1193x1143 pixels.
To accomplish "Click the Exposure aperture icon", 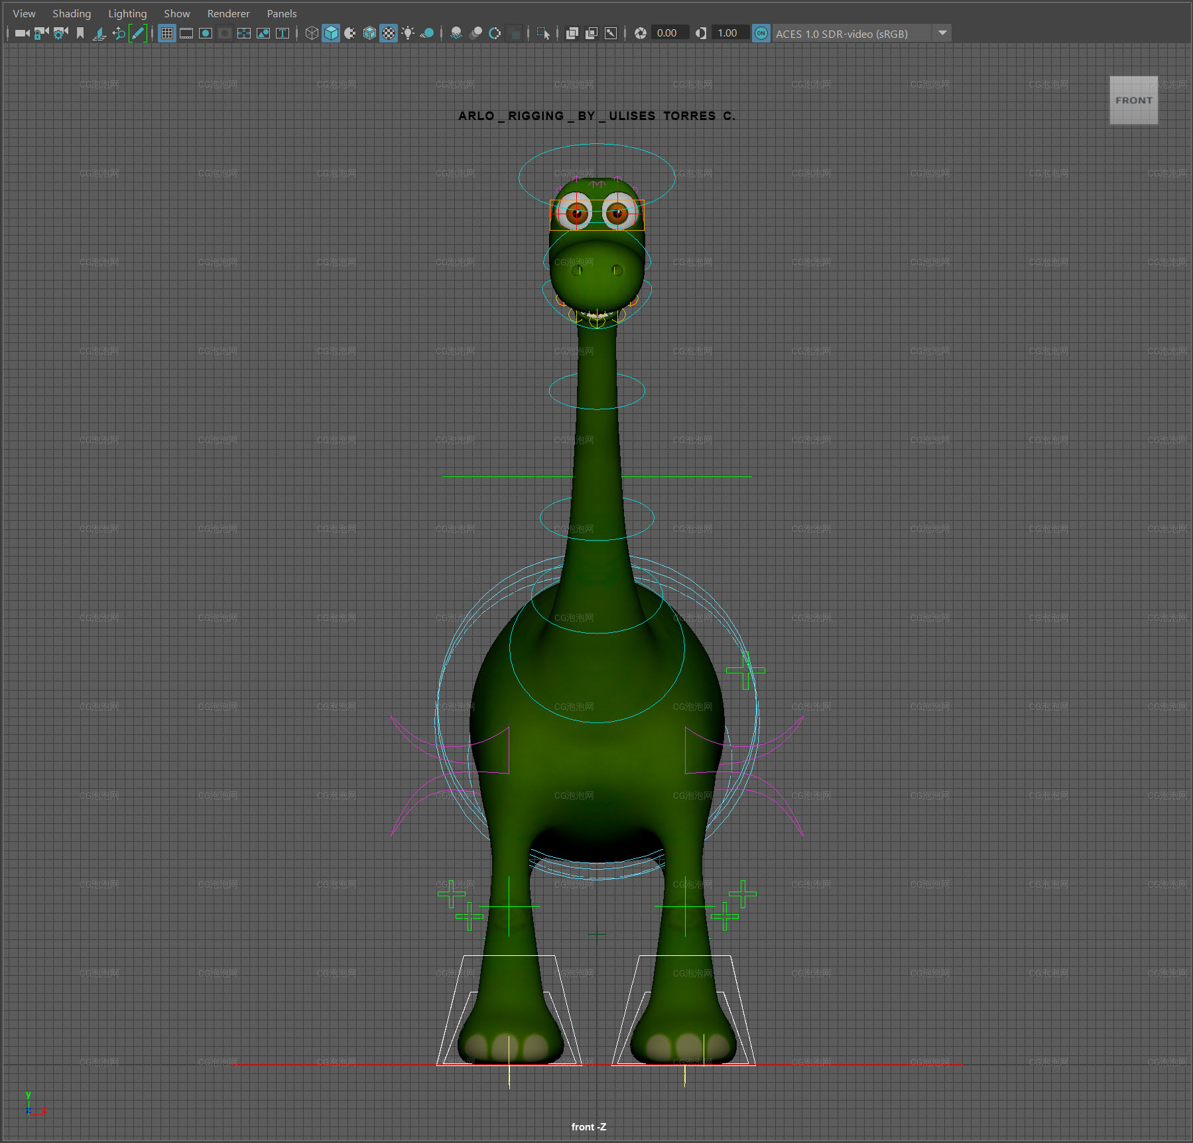I will pos(641,33).
